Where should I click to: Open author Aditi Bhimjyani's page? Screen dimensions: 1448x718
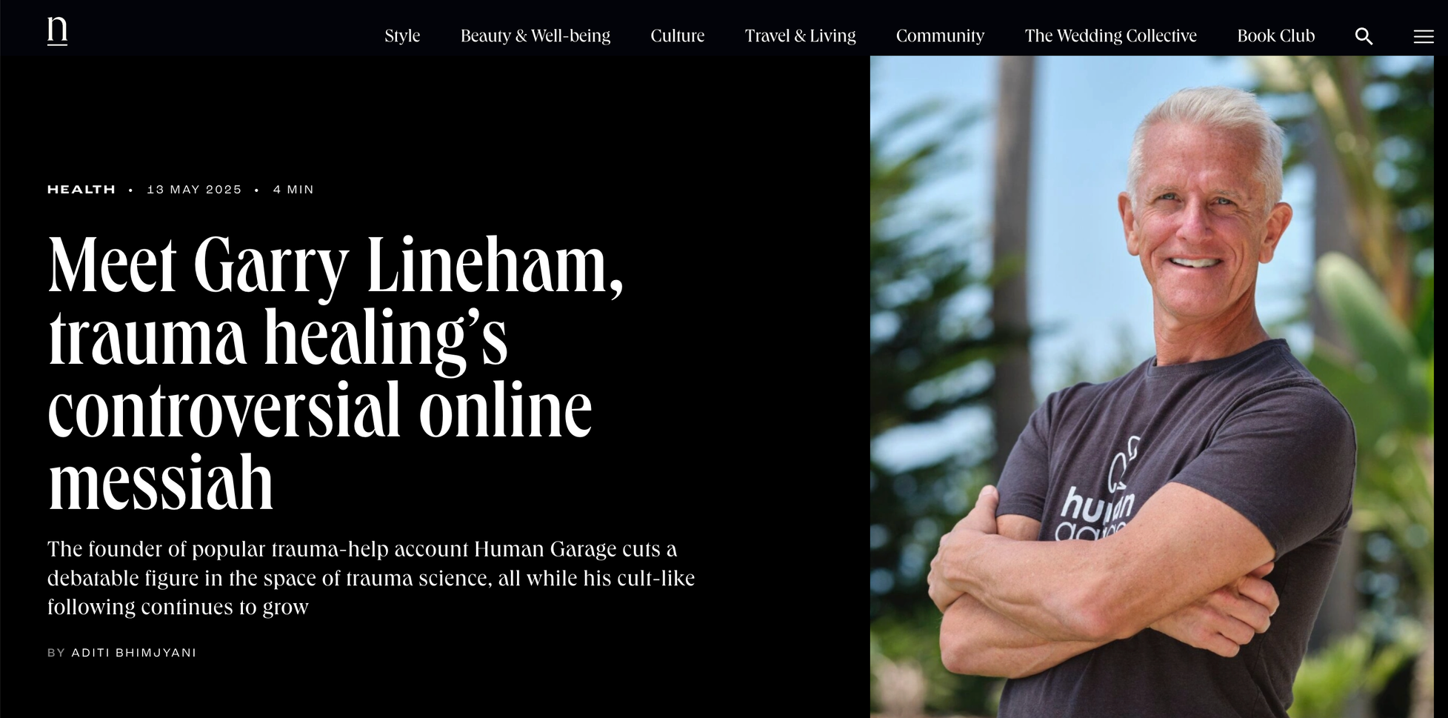(134, 653)
